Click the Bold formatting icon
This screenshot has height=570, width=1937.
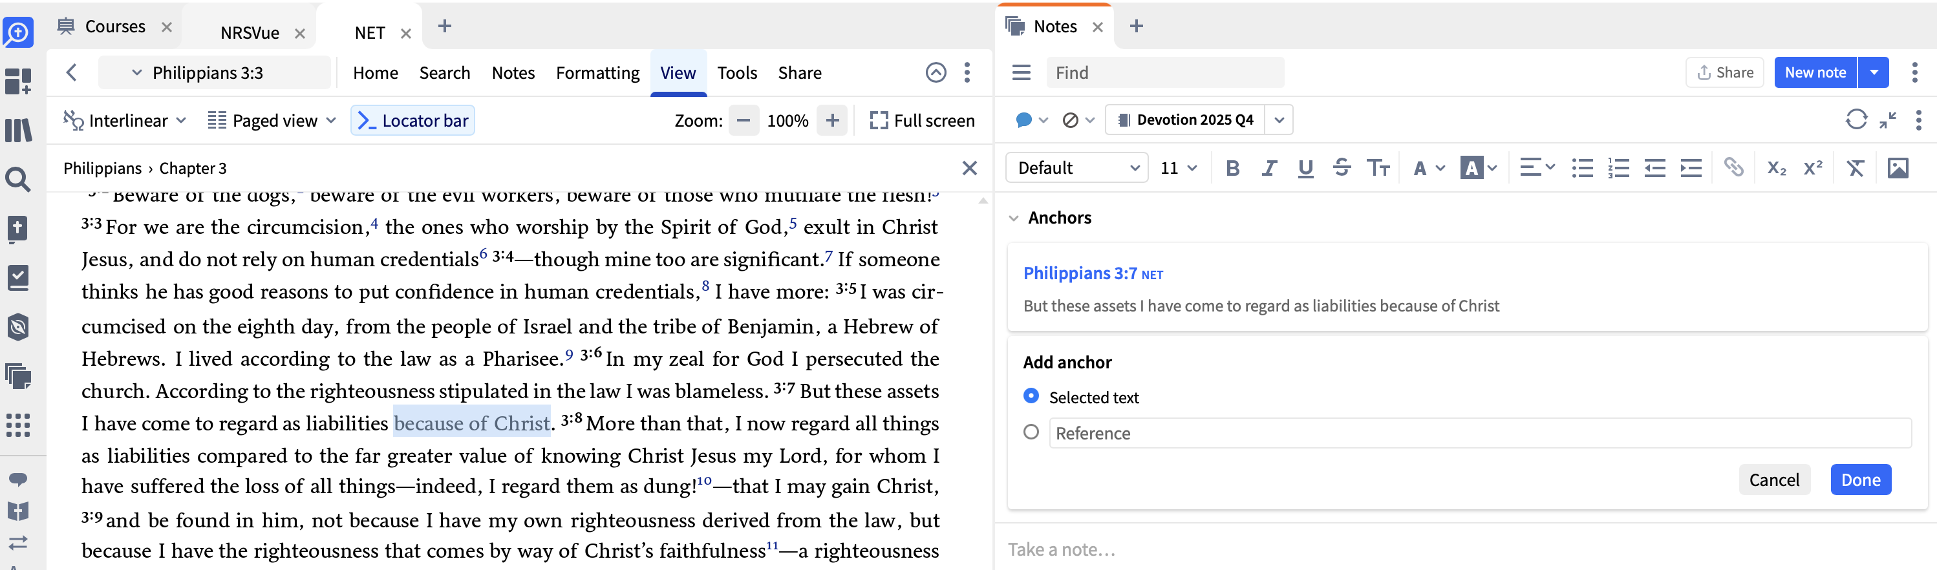click(1232, 167)
